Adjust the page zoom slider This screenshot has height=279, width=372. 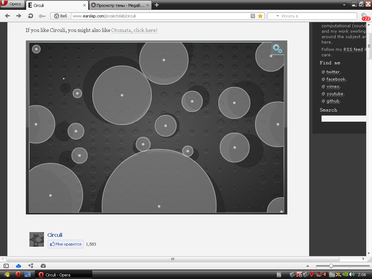[331, 266]
